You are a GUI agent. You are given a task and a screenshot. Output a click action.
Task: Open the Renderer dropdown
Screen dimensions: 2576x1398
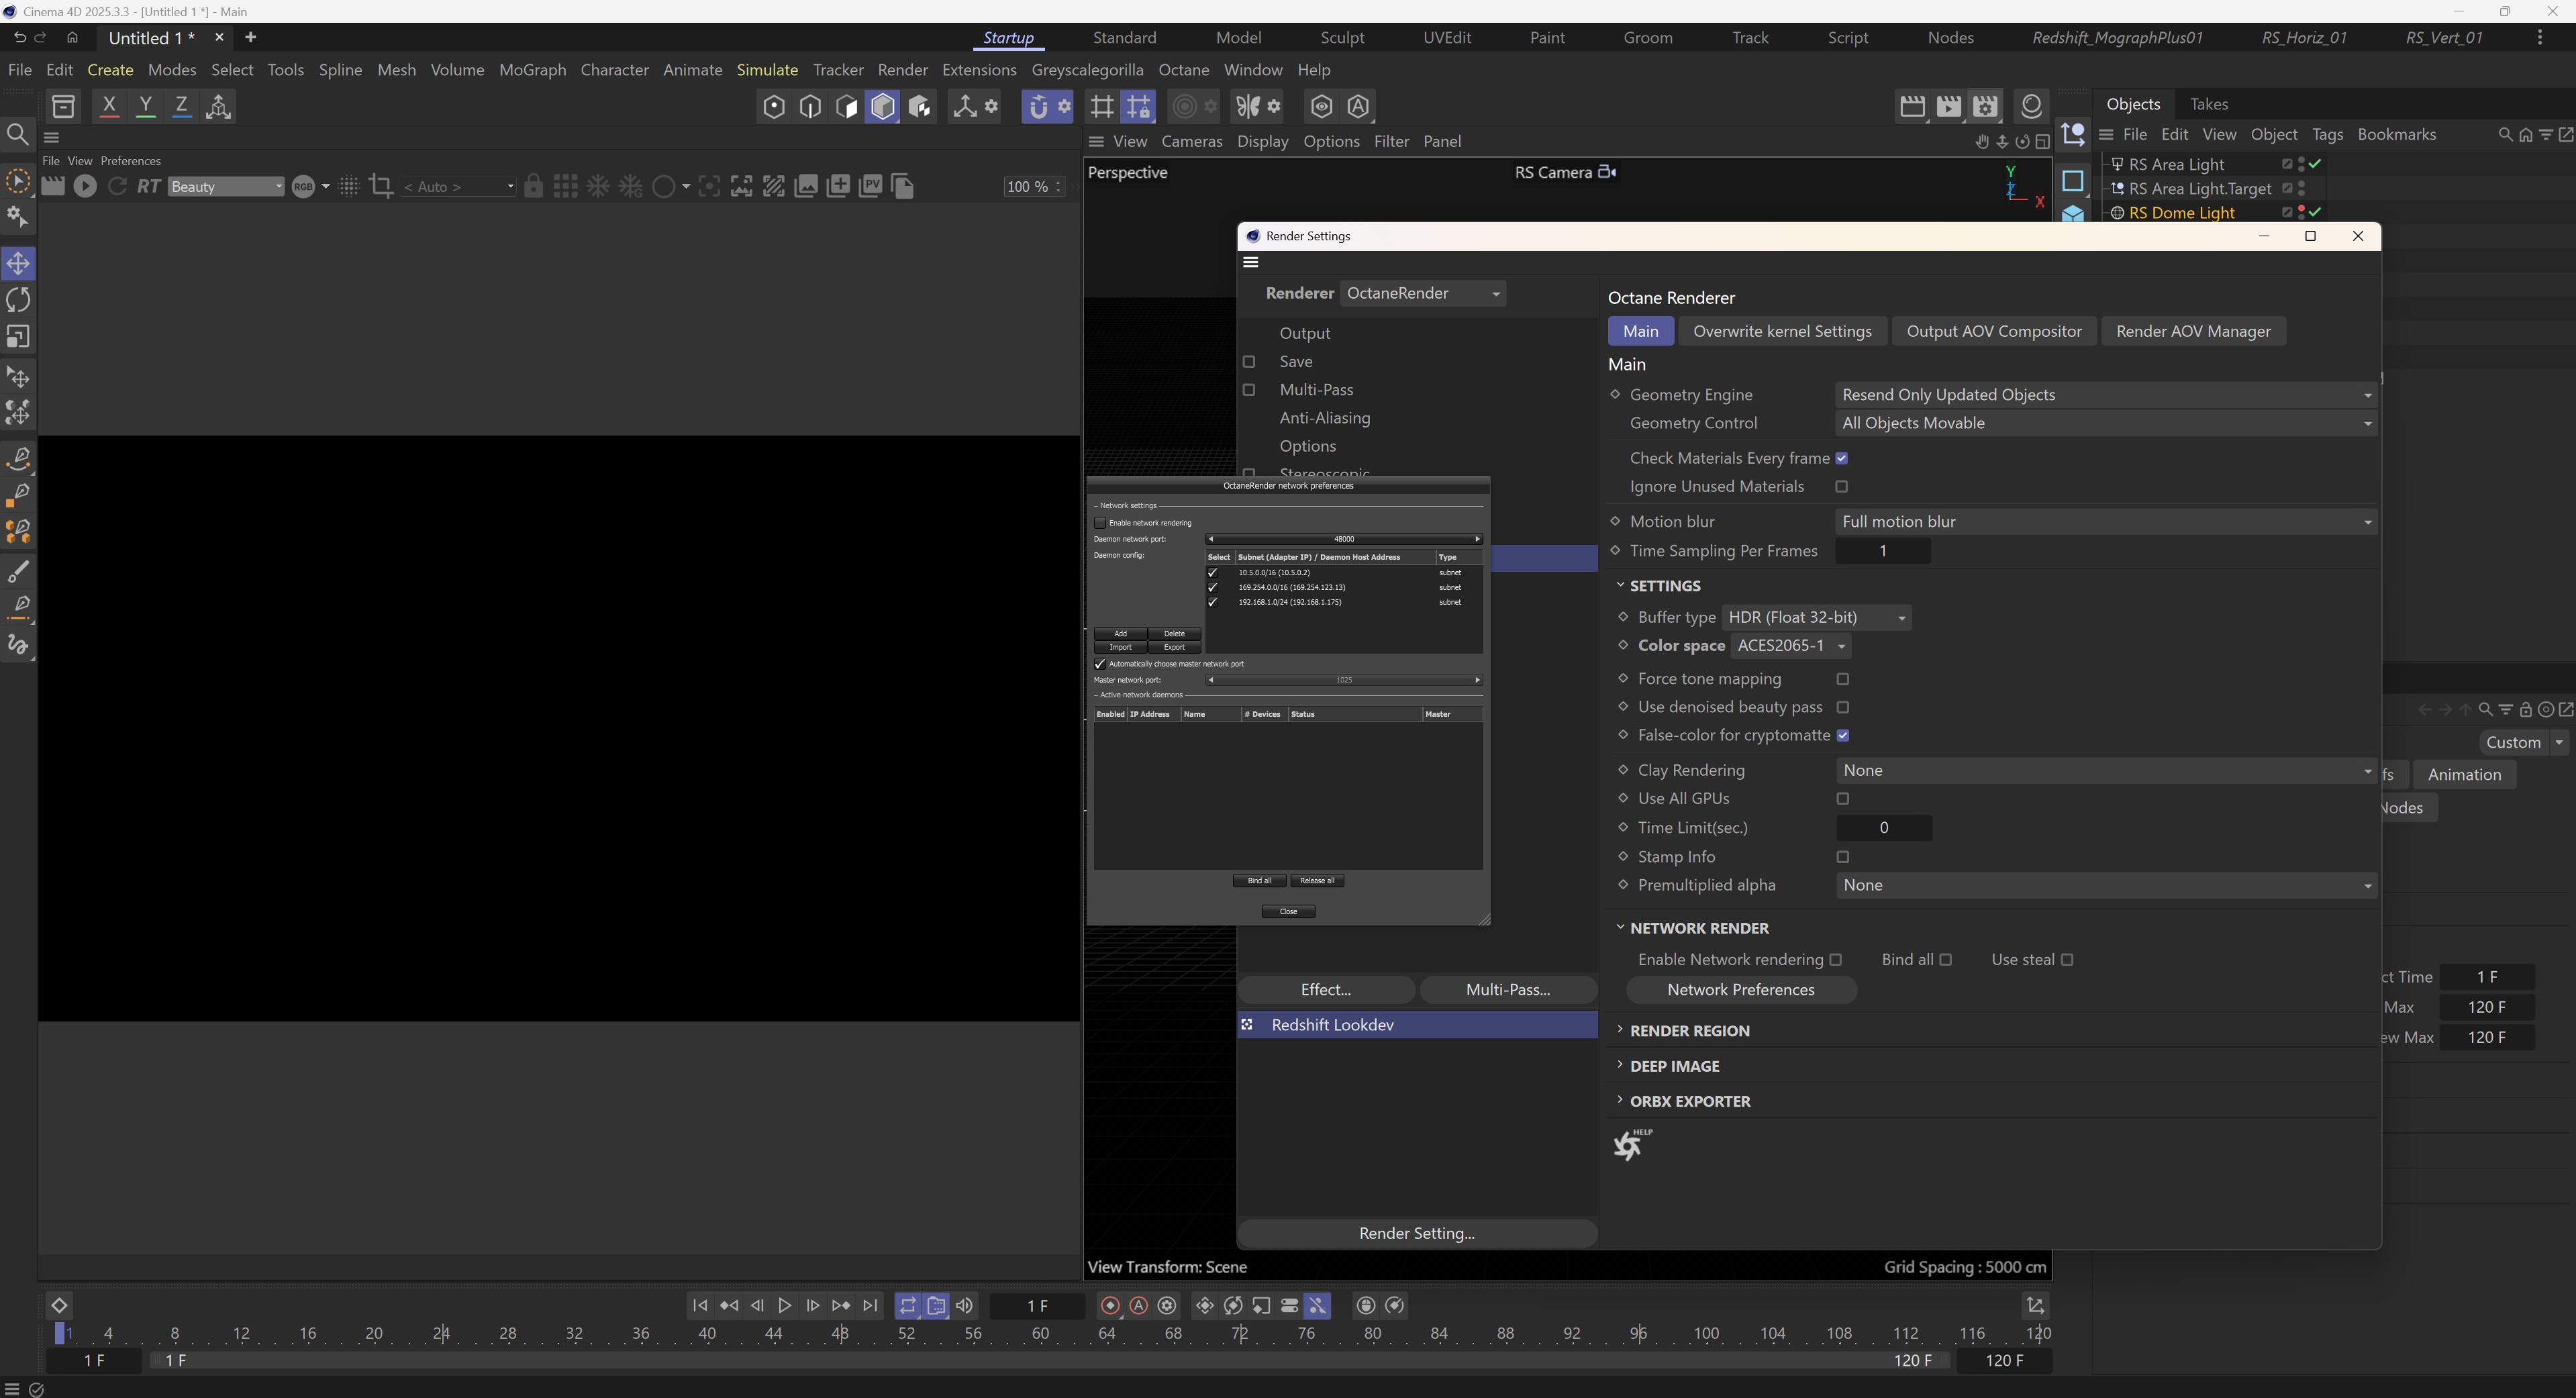pos(1423,293)
